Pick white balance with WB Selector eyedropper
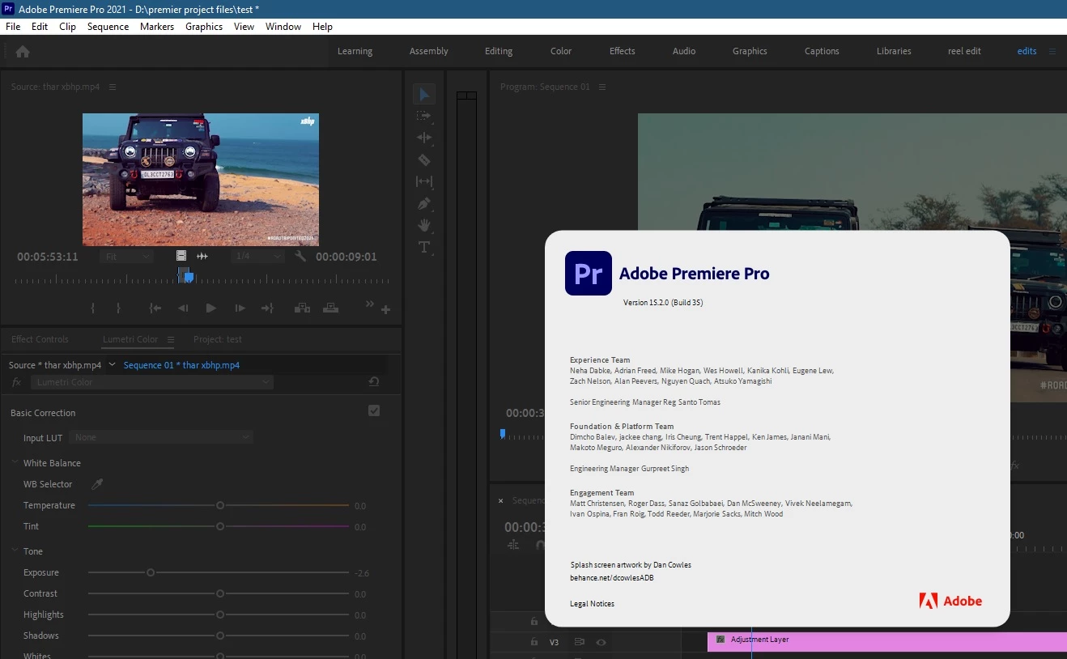The height and width of the screenshot is (659, 1067). pyautogui.click(x=97, y=484)
